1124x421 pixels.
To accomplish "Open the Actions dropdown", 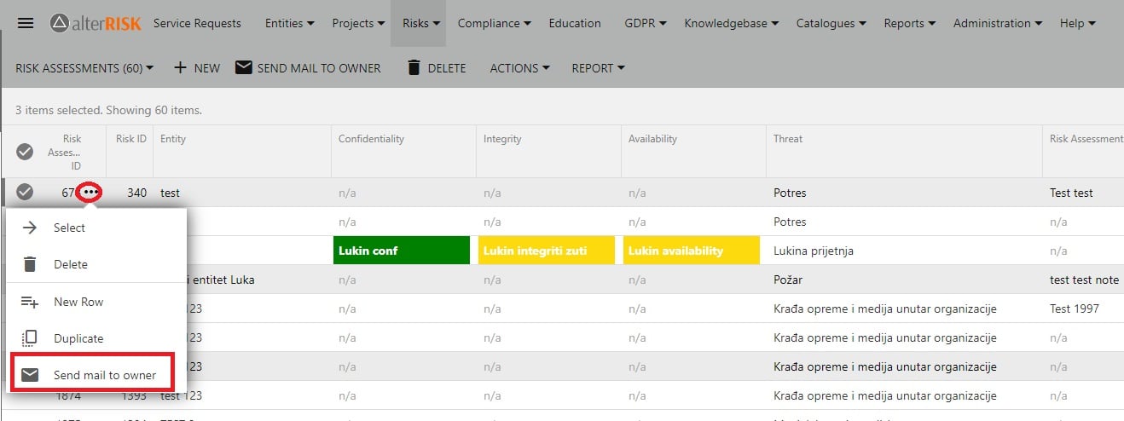I will tap(519, 68).
